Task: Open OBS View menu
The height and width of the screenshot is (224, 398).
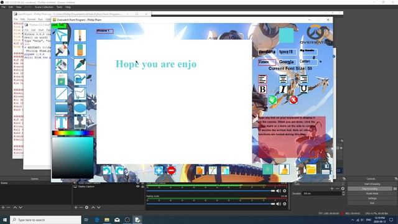Action: [x=19, y=7]
